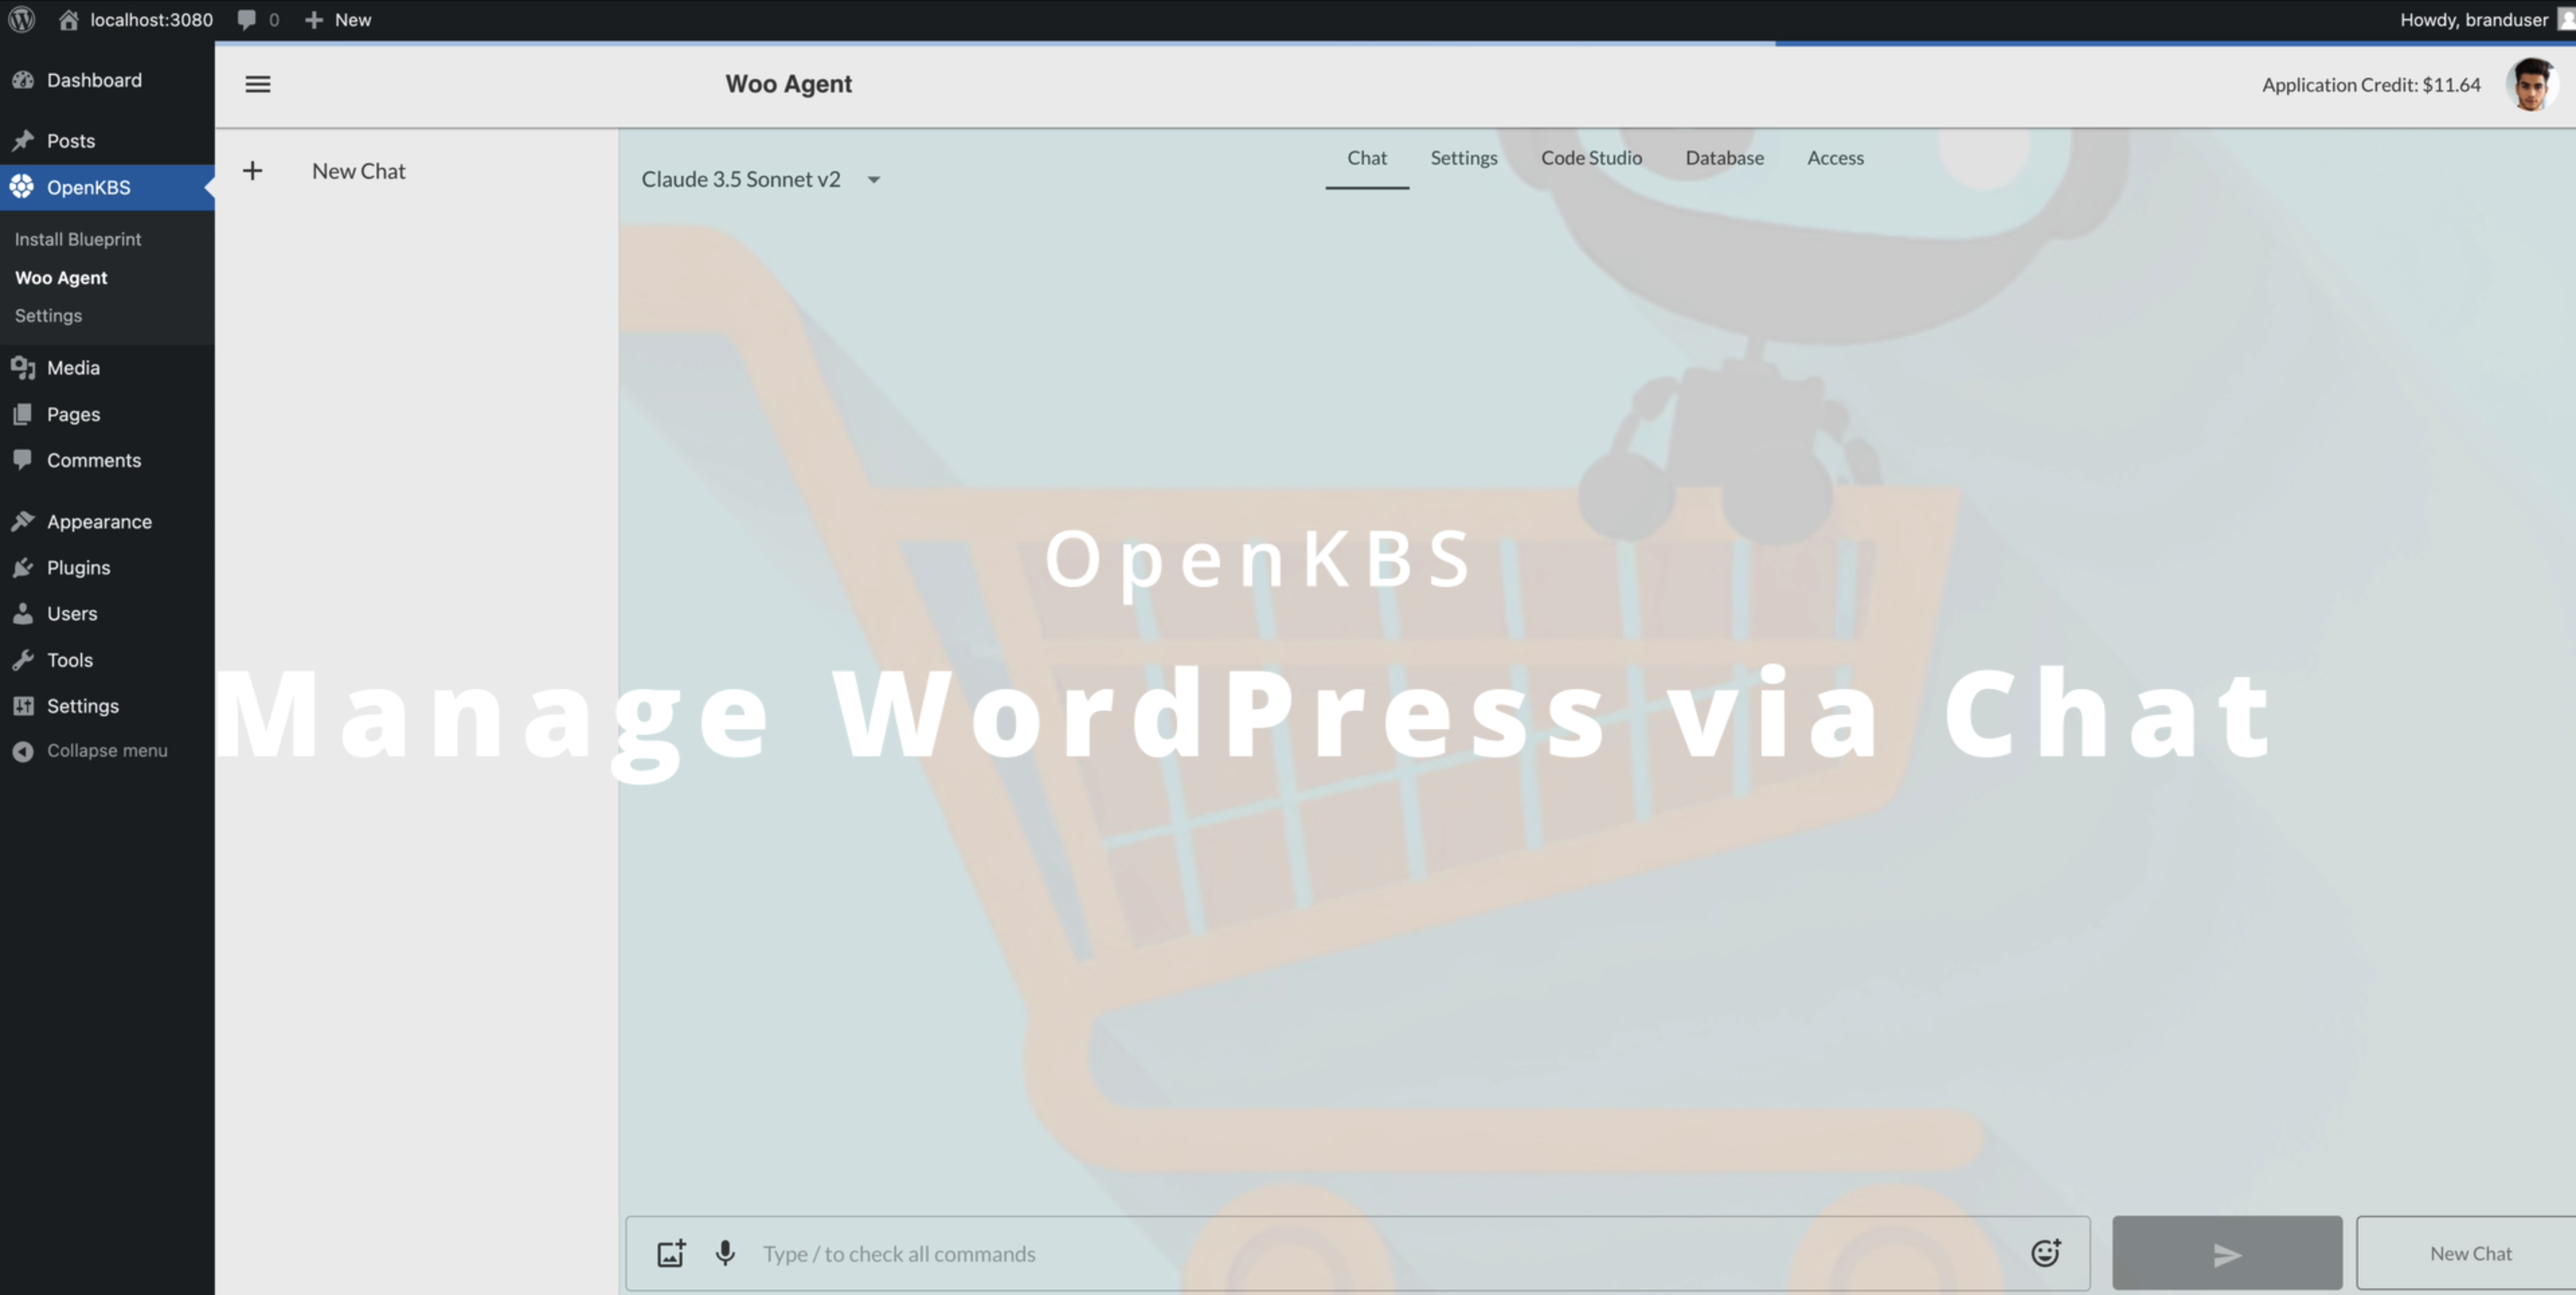Viewport: 2576px width, 1295px height.
Task: Click New Chat in the left panel
Action: [x=358, y=171]
